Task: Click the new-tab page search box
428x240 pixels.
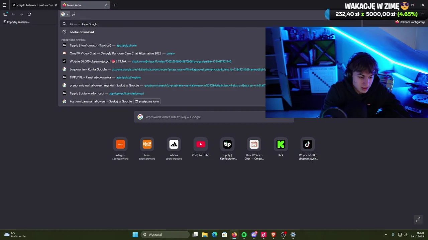Action: (x=214, y=117)
